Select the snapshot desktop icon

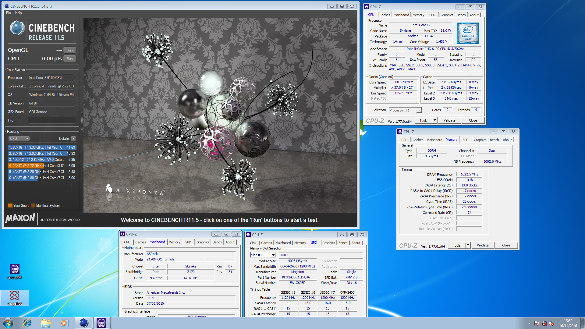[14, 298]
